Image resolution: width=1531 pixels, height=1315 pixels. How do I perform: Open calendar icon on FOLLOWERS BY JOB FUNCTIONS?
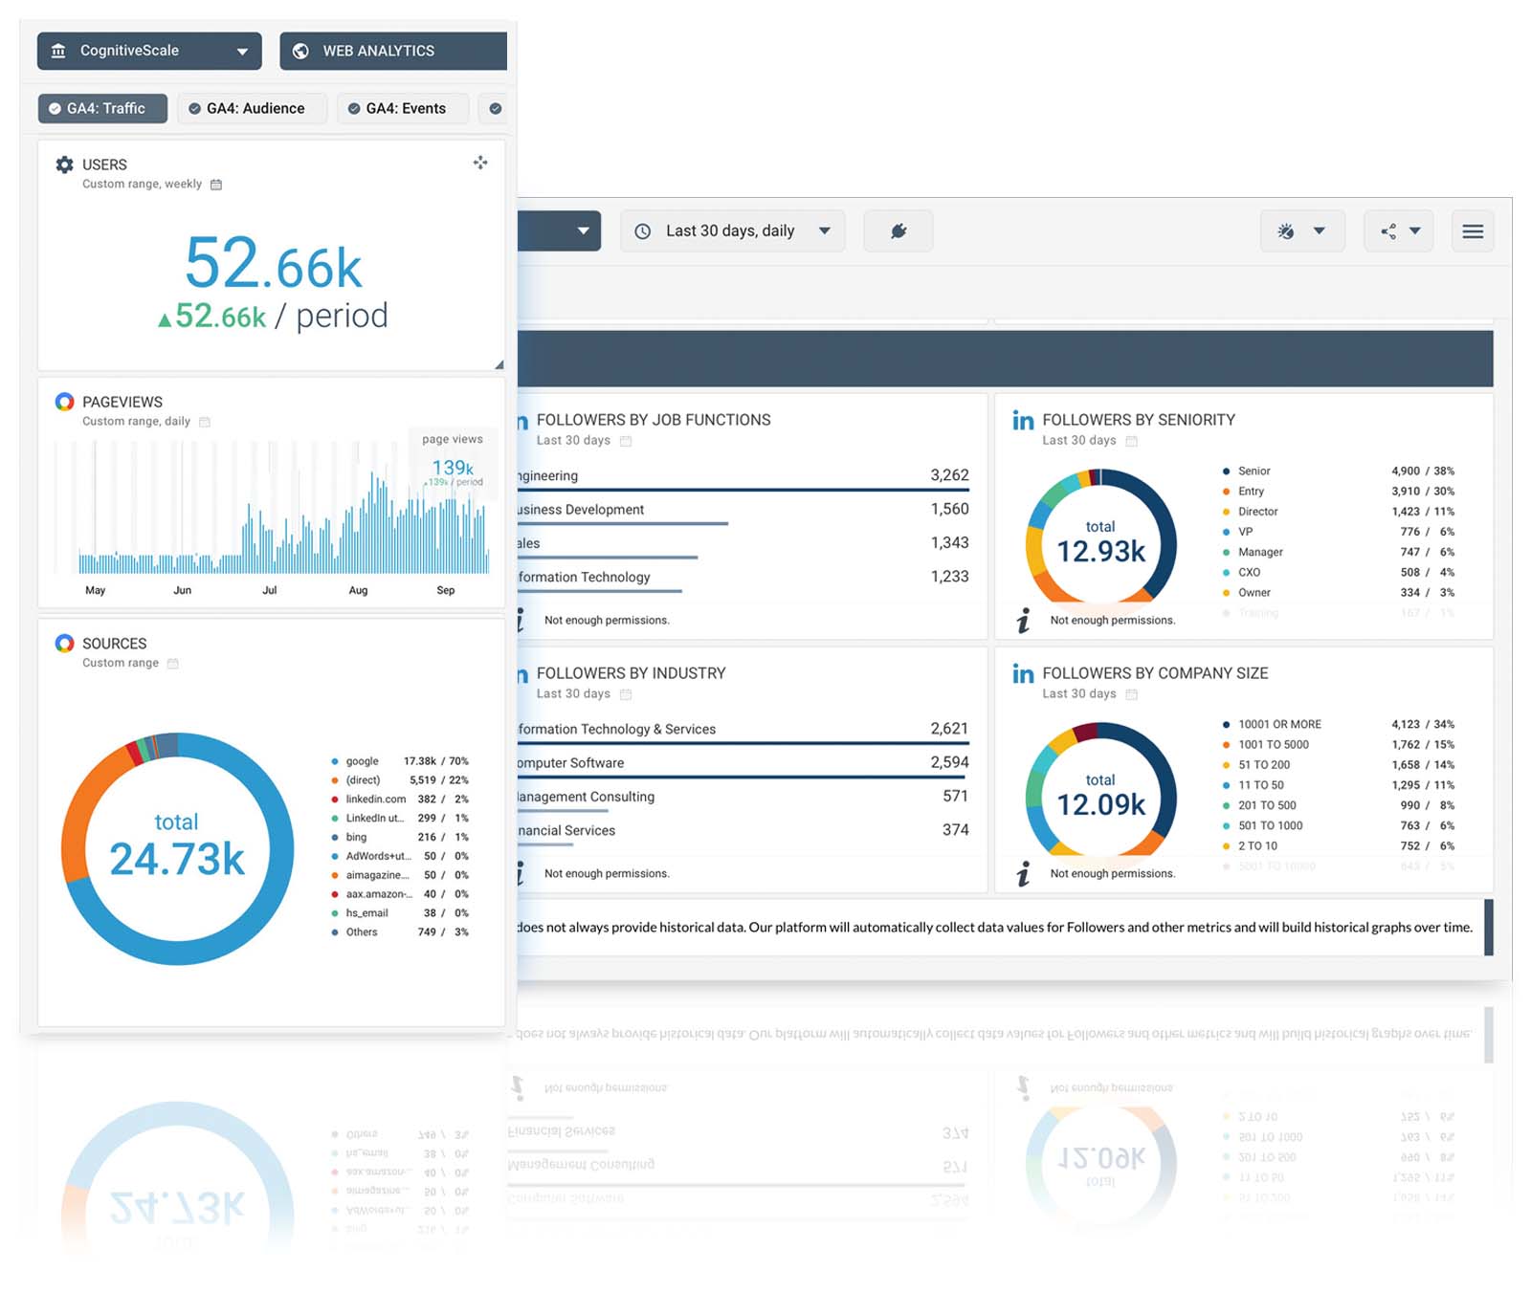pos(626,441)
